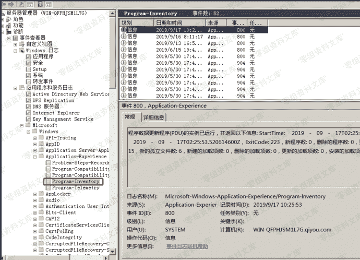Click the Problem-Steps-Recorder log icon
The image size is (360, 260).
48,163
